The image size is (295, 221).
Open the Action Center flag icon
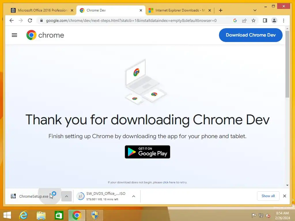coord(254,215)
